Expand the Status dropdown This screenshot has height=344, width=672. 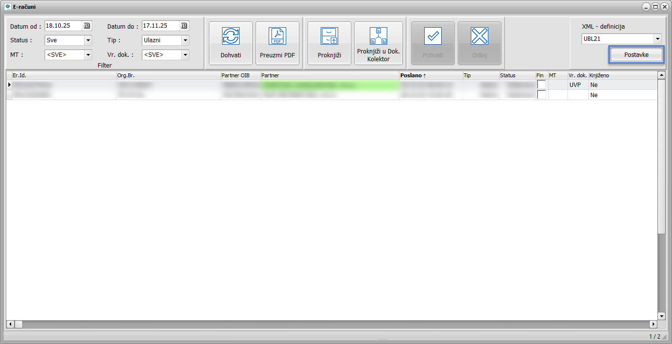pyautogui.click(x=88, y=40)
